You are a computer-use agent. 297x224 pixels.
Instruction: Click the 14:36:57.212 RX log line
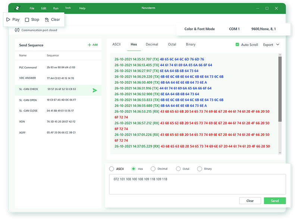coord(192,126)
